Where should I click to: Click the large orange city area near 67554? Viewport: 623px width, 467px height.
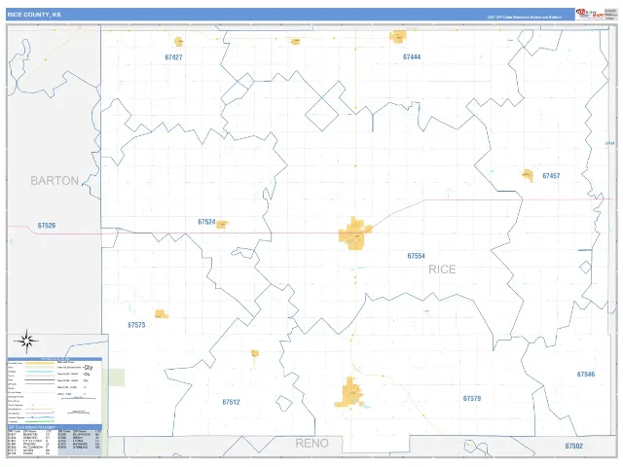coord(354,233)
